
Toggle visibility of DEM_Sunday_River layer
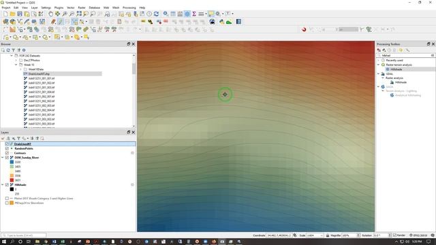pyautogui.click(x=7, y=157)
